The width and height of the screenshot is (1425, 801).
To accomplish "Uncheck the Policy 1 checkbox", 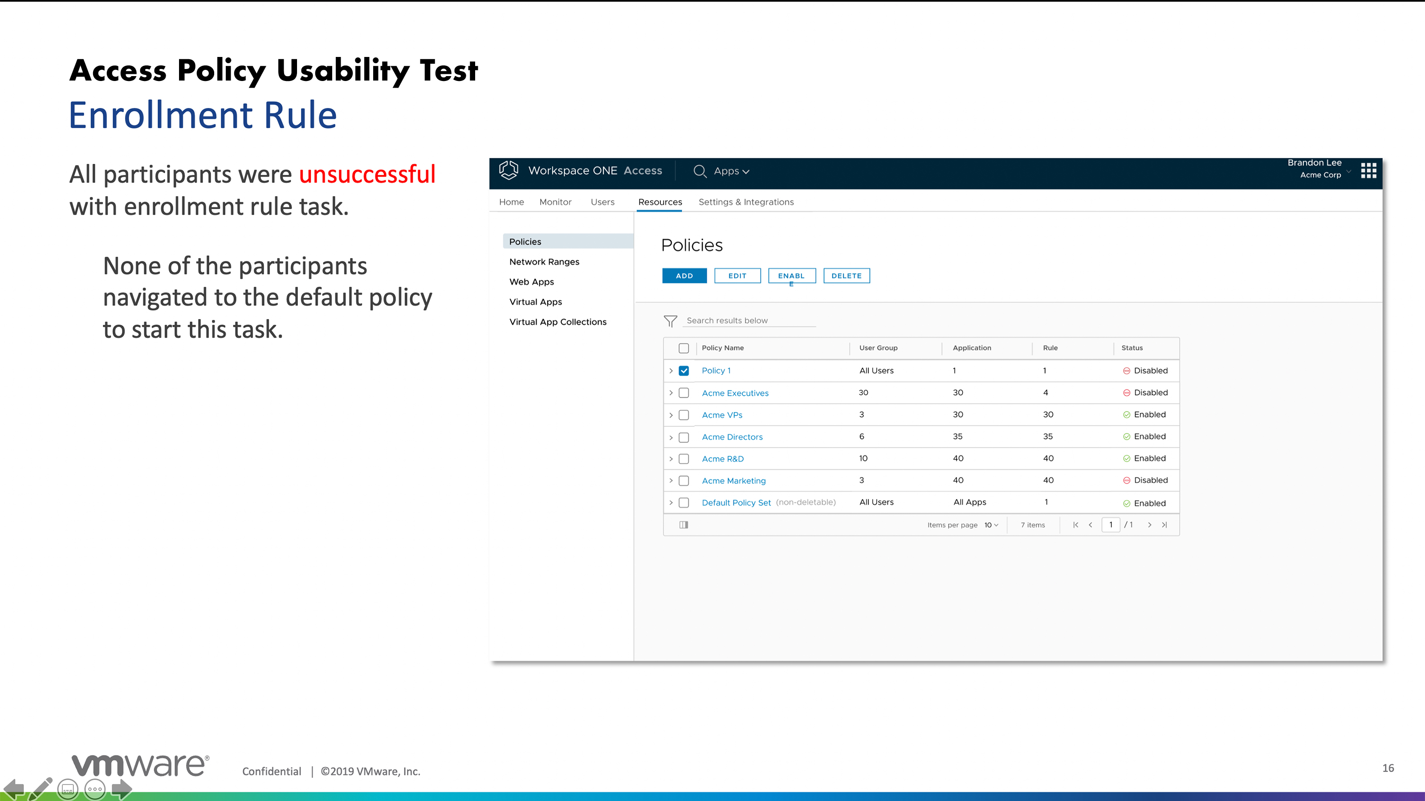I will click(x=684, y=370).
